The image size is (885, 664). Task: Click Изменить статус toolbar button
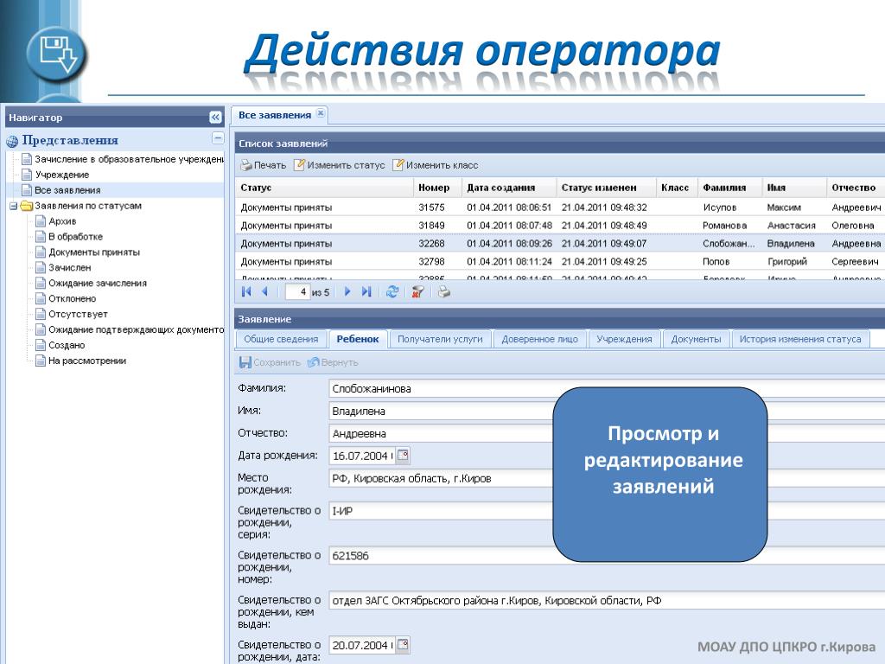click(x=339, y=165)
